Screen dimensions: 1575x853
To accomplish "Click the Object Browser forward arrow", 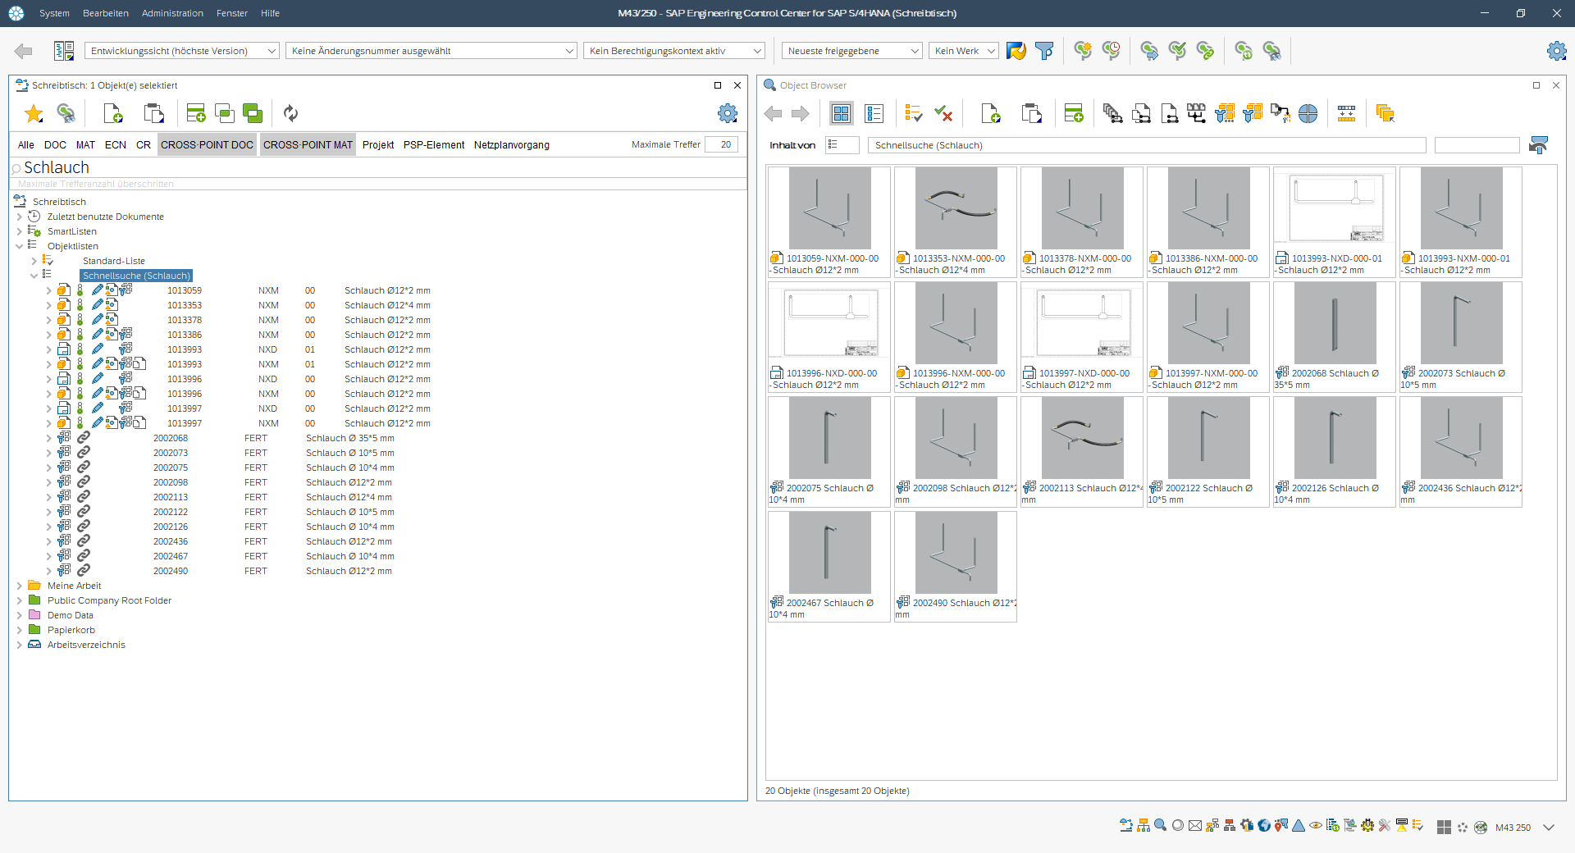I will click(x=801, y=113).
